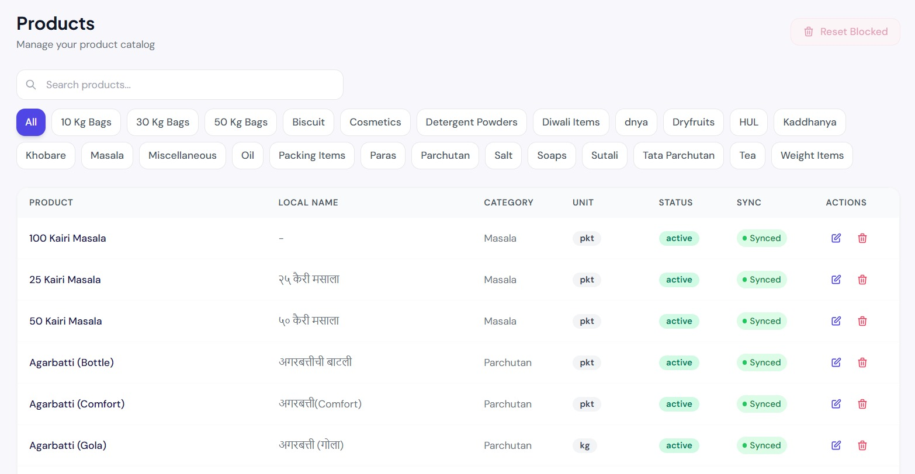Click the STATUS column header

coord(675,203)
